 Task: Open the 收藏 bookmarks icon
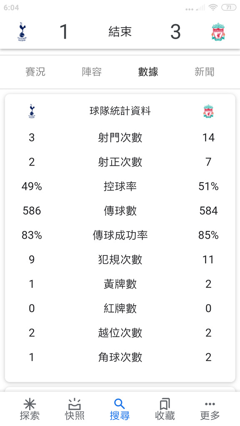165,404
